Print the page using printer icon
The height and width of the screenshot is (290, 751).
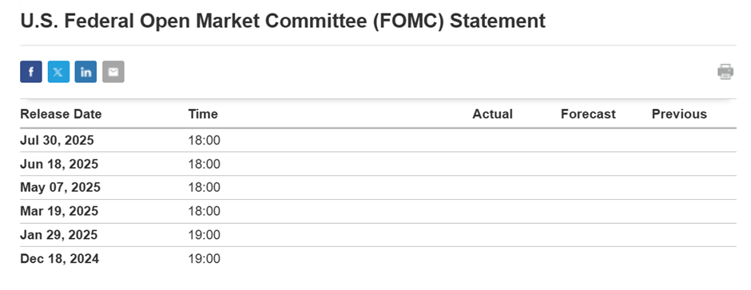pyautogui.click(x=725, y=72)
